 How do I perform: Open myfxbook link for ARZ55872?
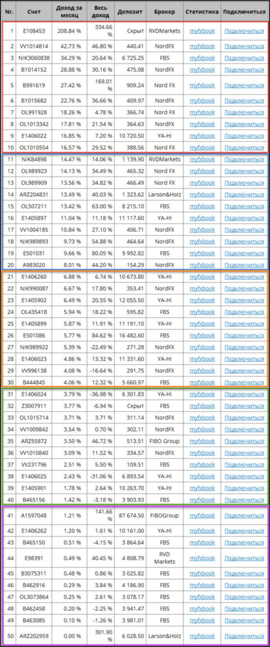tap(202, 441)
